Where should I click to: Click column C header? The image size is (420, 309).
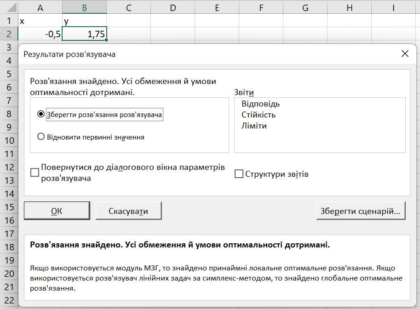pos(128,7)
